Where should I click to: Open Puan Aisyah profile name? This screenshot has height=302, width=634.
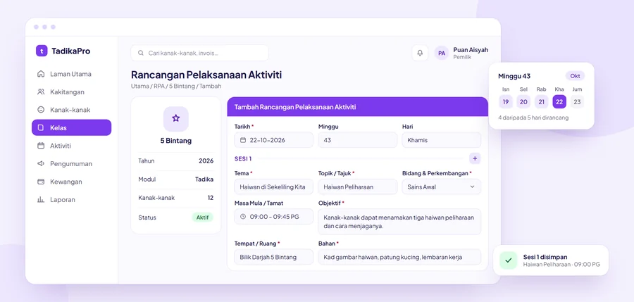click(x=471, y=50)
